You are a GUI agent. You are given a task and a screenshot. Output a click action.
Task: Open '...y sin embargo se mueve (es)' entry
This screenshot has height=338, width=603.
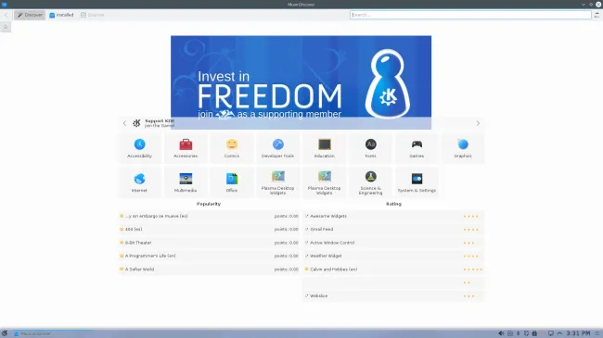pos(209,217)
